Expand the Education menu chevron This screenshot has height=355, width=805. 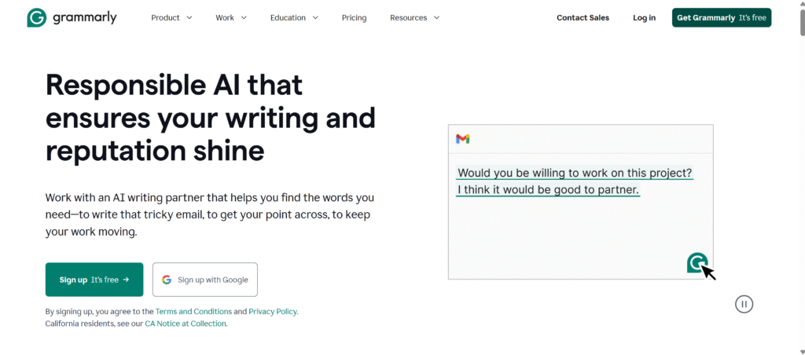pos(315,17)
